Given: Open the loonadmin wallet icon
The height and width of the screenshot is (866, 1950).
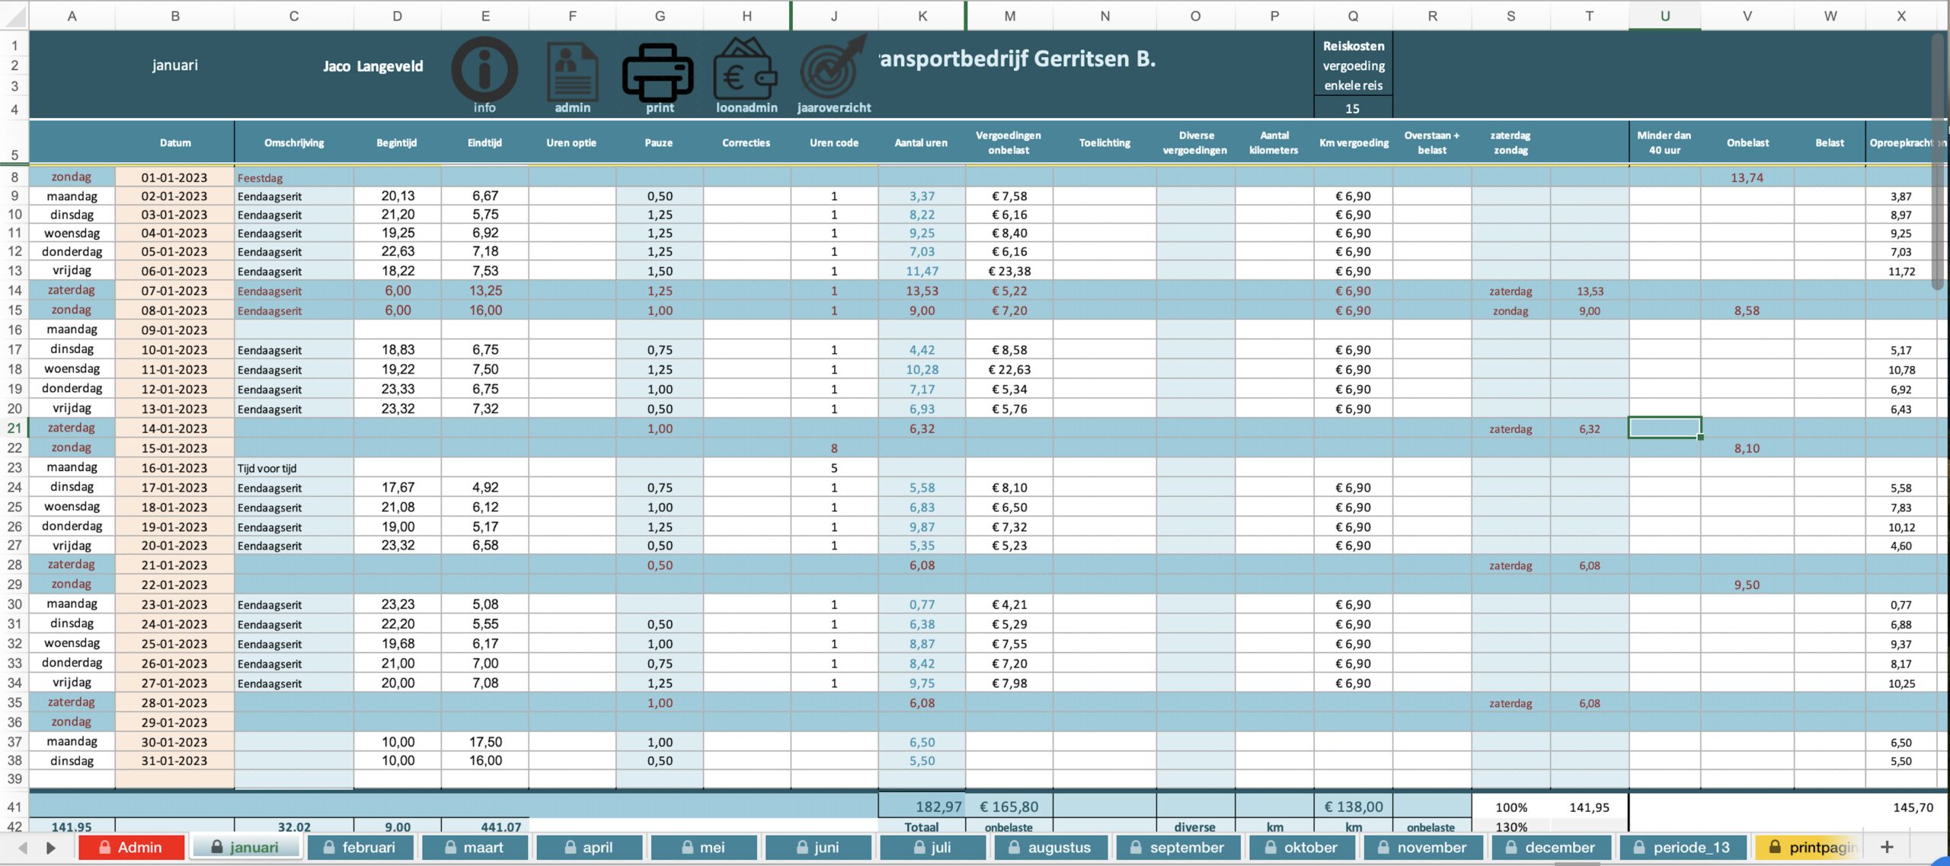Looking at the screenshot, I should 745,72.
